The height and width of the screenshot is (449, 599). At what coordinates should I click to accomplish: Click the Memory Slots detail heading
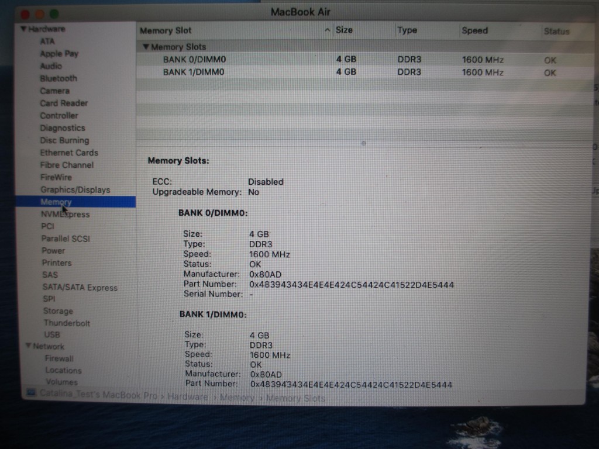pos(178,161)
